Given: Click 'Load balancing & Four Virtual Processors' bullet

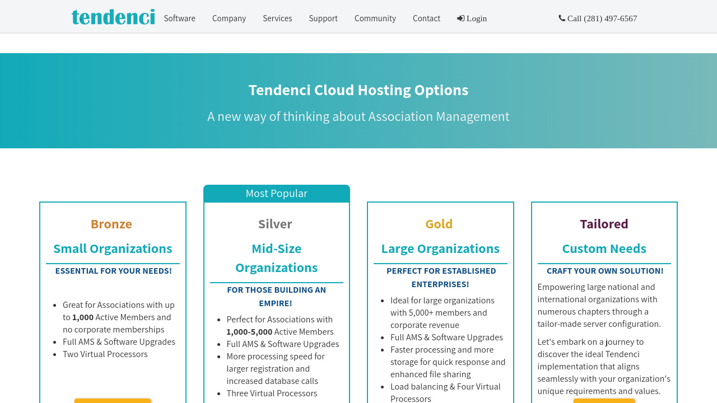Looking at the screenshot, I should point(445,392).
